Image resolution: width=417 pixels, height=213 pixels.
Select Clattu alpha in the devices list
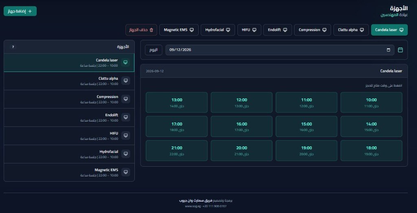coord(69,81)
